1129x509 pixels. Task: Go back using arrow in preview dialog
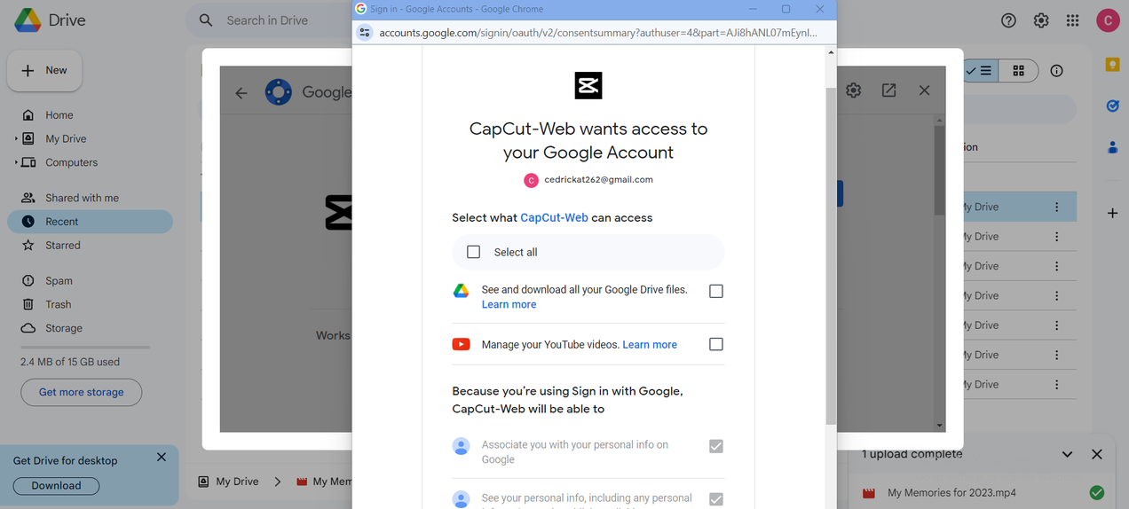[241, 92]
